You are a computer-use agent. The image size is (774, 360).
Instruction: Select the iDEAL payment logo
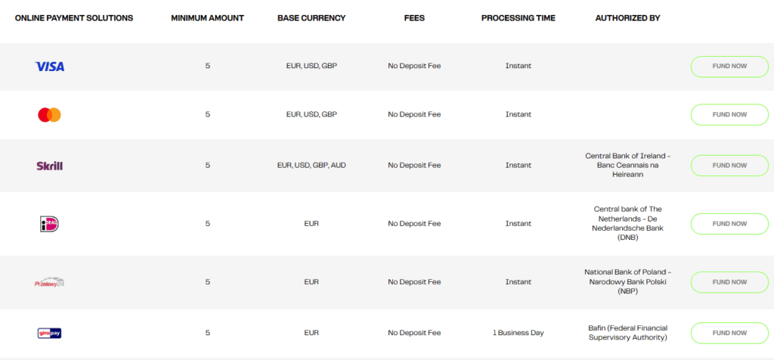(49, 224)
